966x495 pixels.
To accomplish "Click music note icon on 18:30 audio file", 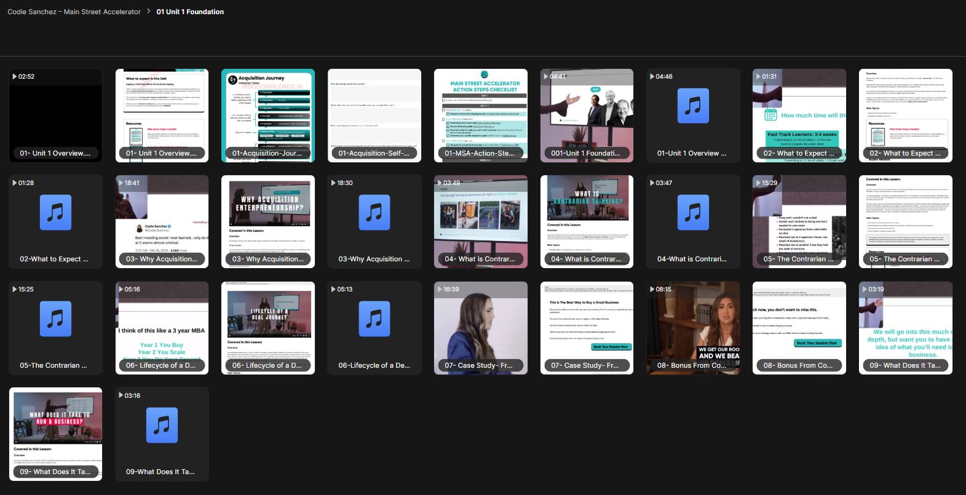I will [374, 213].
